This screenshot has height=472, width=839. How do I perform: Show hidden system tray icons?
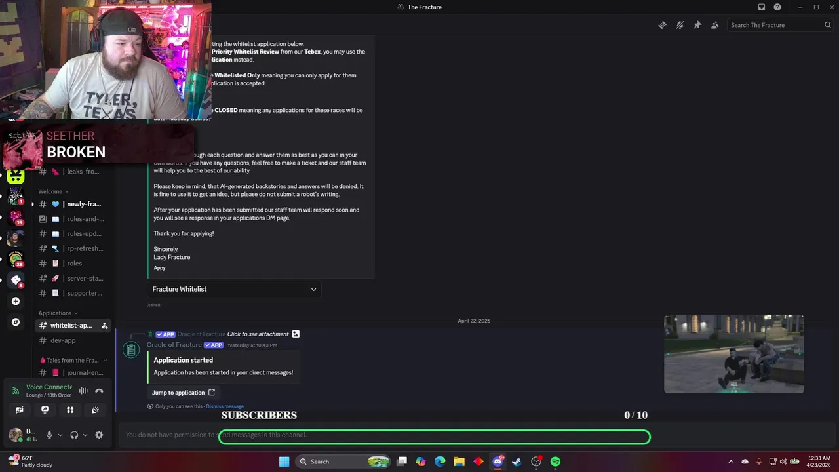(731, 462)
